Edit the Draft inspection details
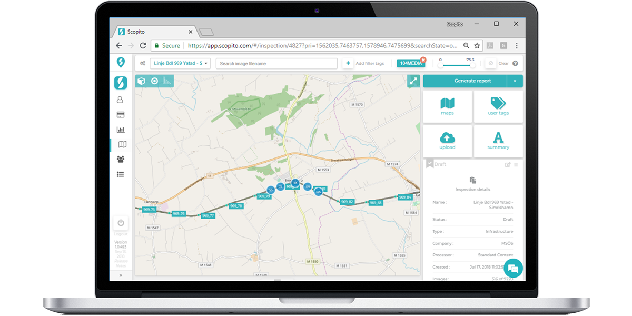The width and height of the screenshot is (632, 316). click(x=508, y=165)
